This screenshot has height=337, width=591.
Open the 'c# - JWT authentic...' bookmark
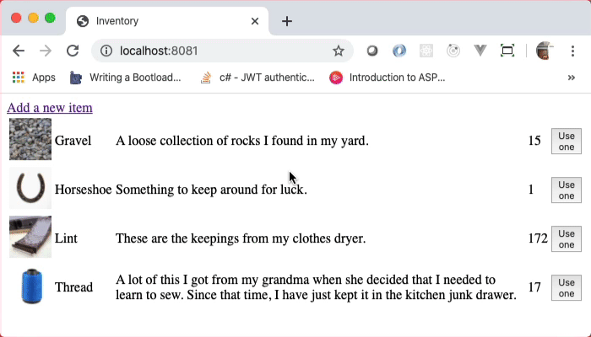click(x=258, y=78)
